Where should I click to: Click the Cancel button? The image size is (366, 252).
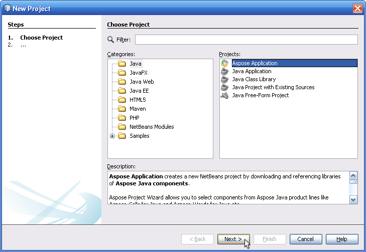pyautogui.click(x=306, y=239)
